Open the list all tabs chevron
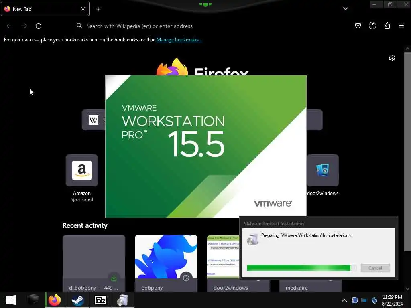Viewport: 411px width, 308px height. point(346,9)
